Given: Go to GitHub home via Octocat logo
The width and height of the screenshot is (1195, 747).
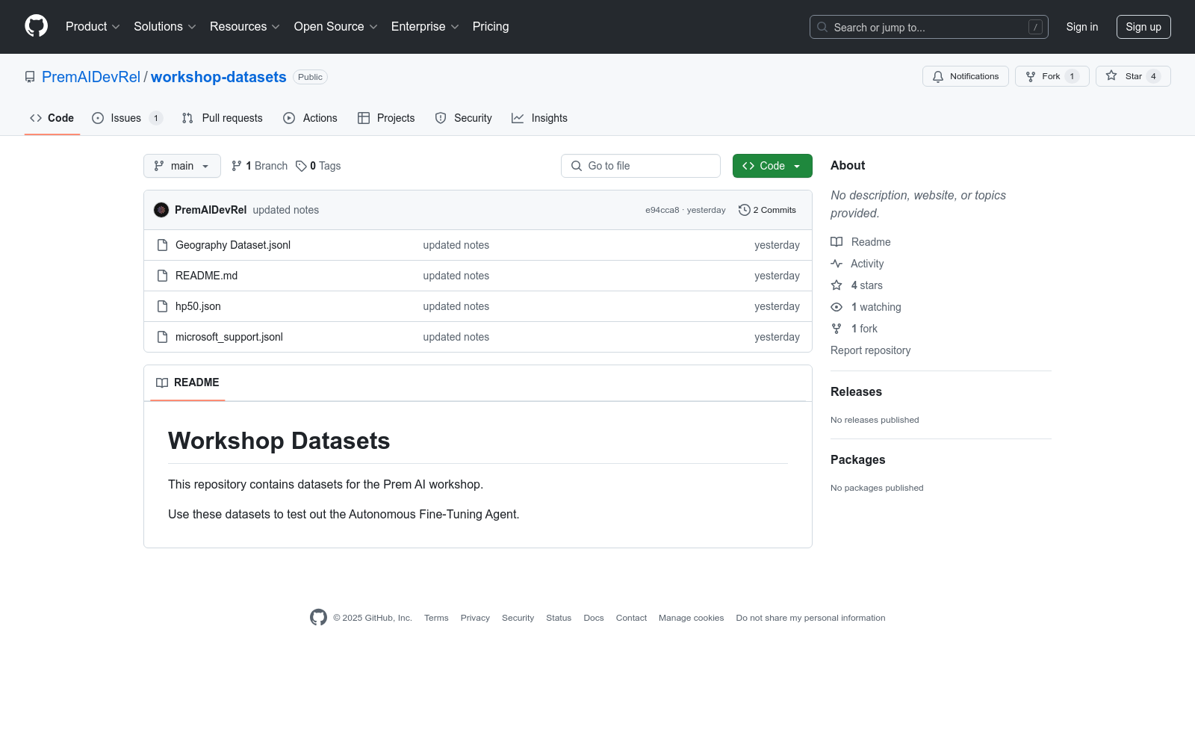Looking at the screenshot, I should click(36, 26).
